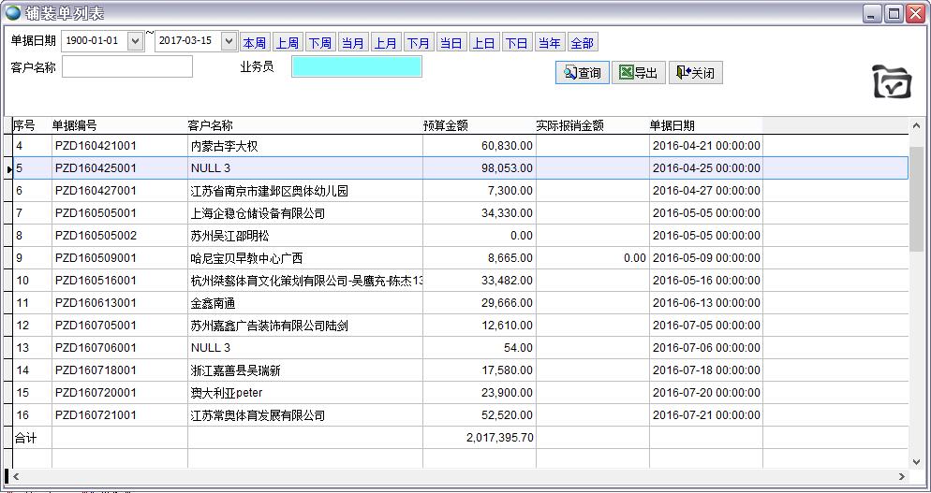Image resolution: width=931 pixels, height=493 pixels.
Task: Click the 关闭 close door button
Action: coord(695,73)
